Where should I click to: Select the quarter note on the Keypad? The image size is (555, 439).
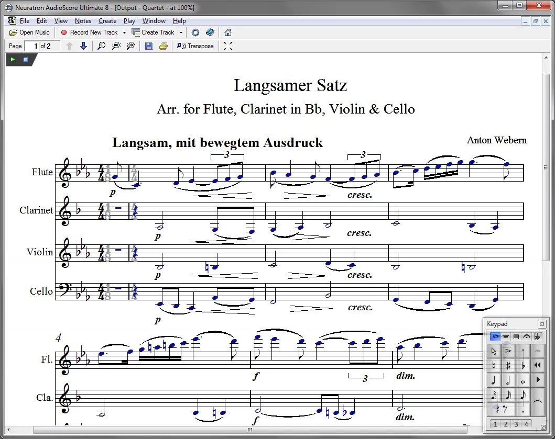point(494,380)
